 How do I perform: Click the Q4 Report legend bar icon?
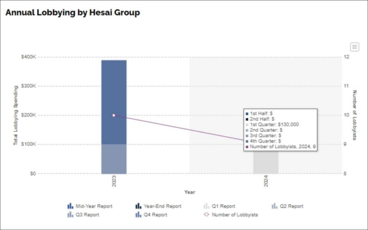[x=138, y=214]
